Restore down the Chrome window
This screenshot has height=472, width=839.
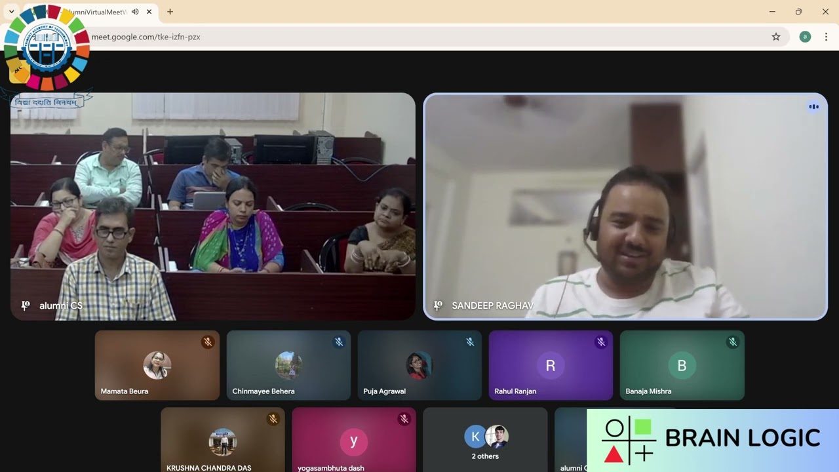point(798,12)
